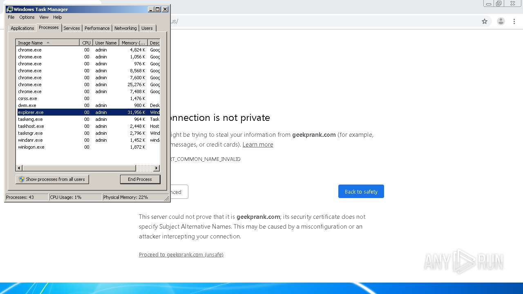
Task: Select chrome.exe using 25,276 K memory
Action: point(88,85)
